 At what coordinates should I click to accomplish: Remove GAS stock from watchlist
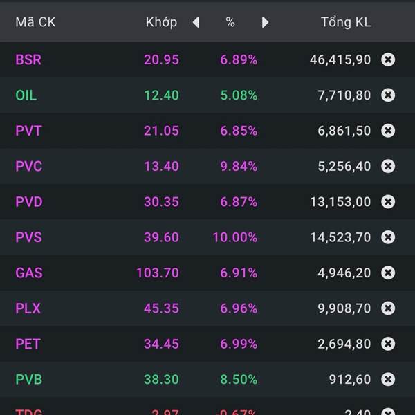click(x=388, y=273)
